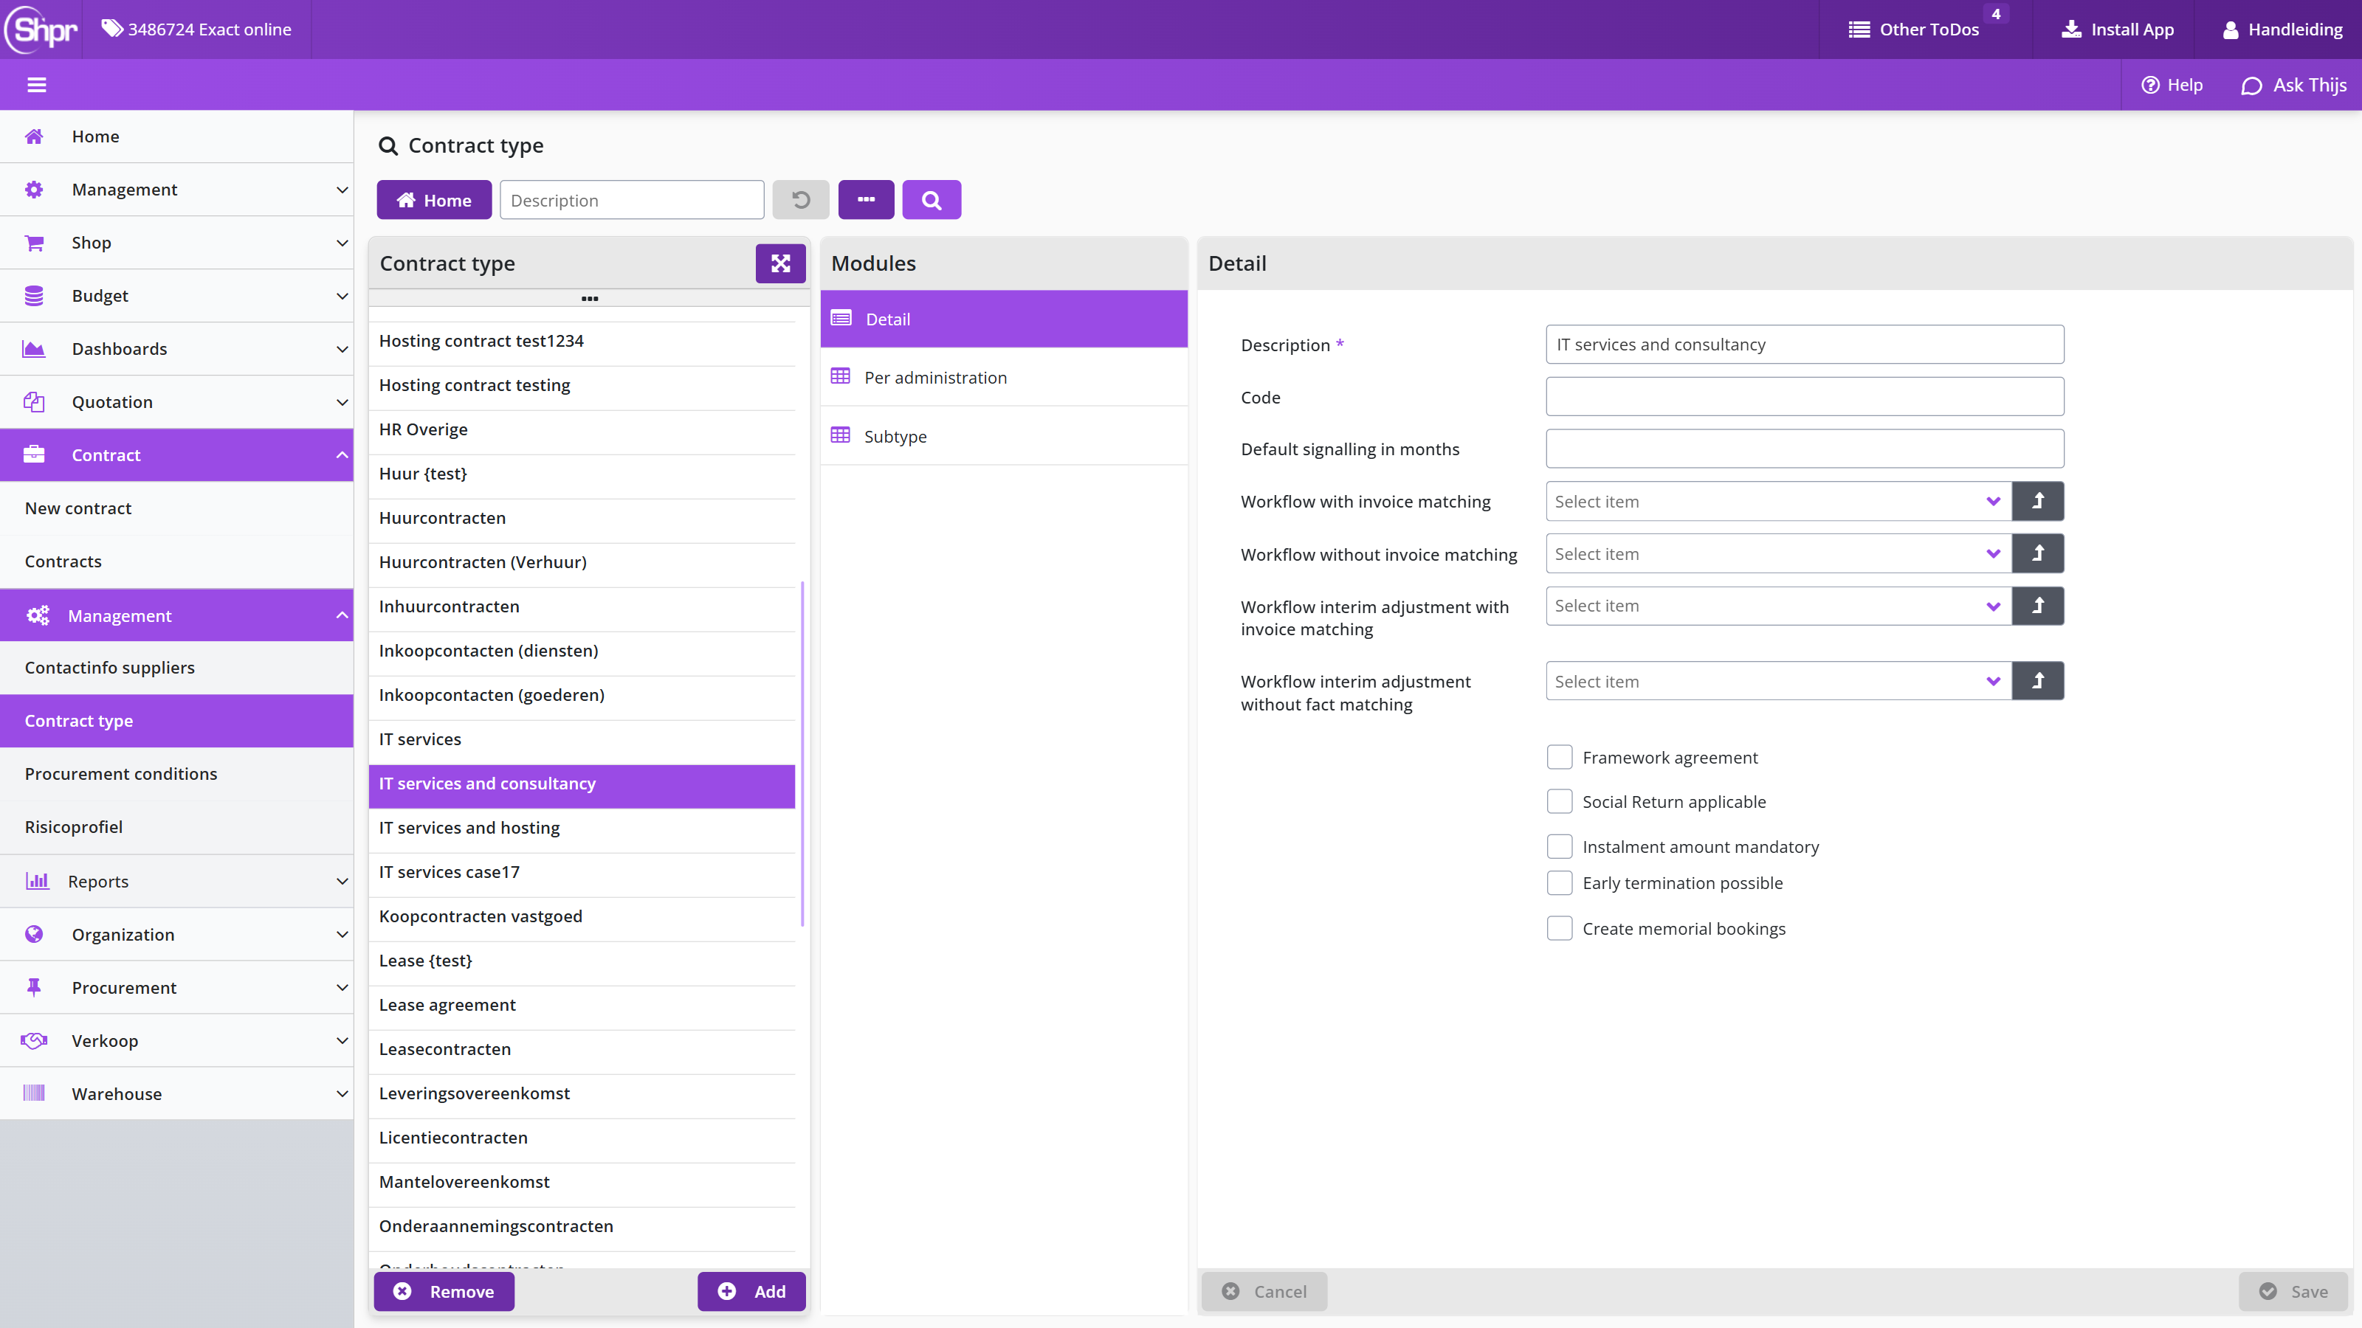2362x1328 pixels.
Task: Select the Subtype module
Action: (1003, 436)
